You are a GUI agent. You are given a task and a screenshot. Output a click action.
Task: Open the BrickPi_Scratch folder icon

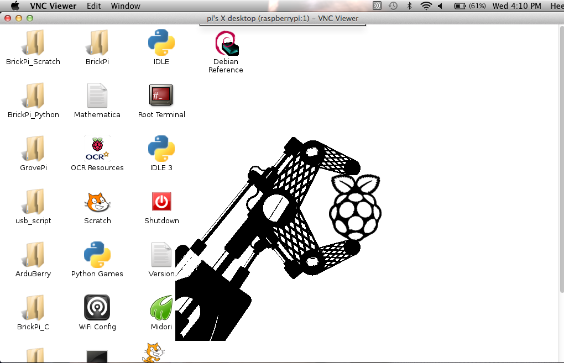tap(33, 43)
